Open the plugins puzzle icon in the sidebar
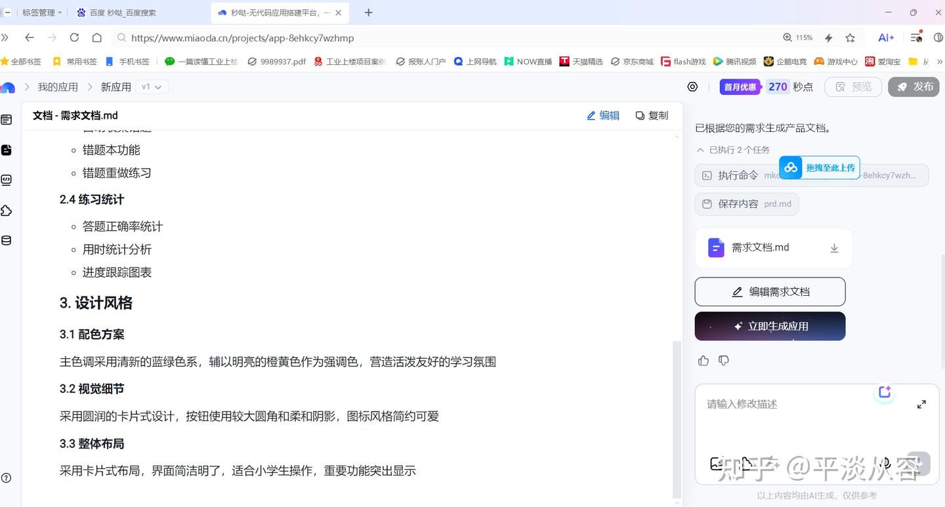The height and width of the screenshot is (507, 945). 7,211
